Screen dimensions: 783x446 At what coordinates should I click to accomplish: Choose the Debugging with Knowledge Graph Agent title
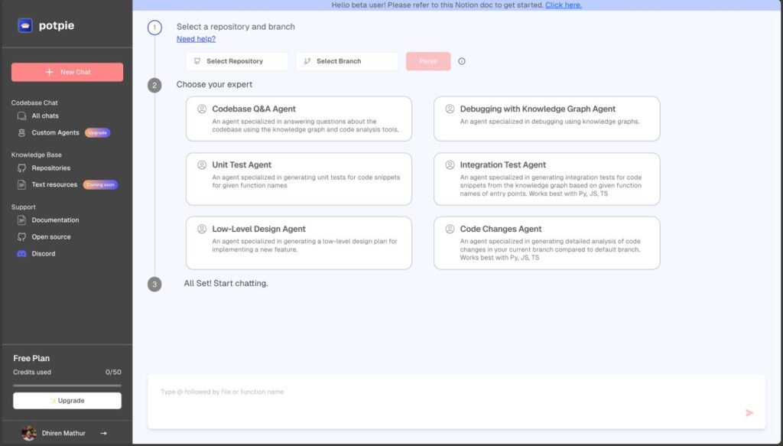(x=538, y=109)
